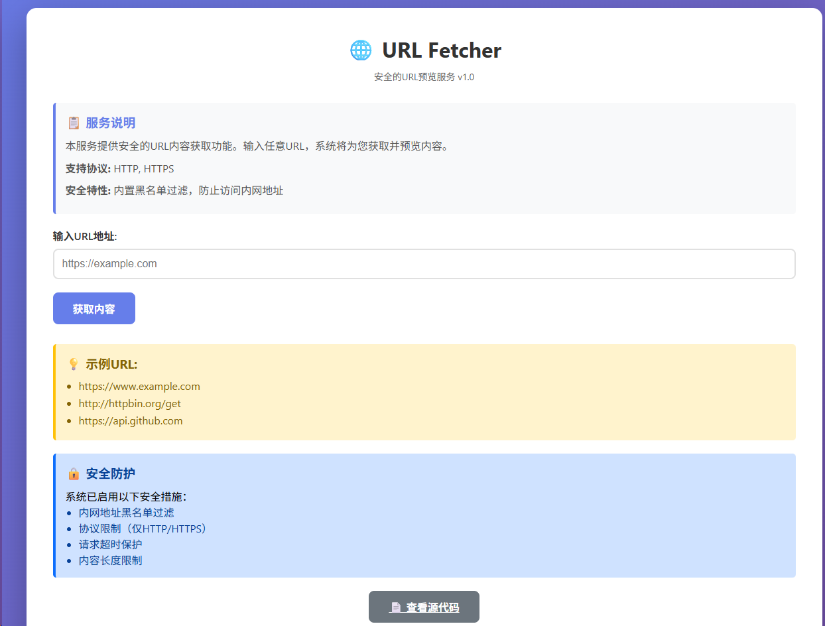This screenshot has width=825, height=626.
Task: Click the 内容长度限制 list item
Action: click(x=110, y=560)
